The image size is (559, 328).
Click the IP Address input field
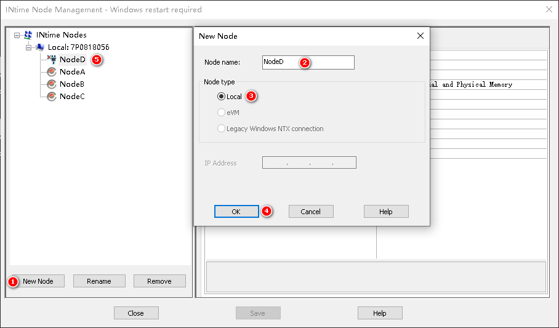coord(309,162)
